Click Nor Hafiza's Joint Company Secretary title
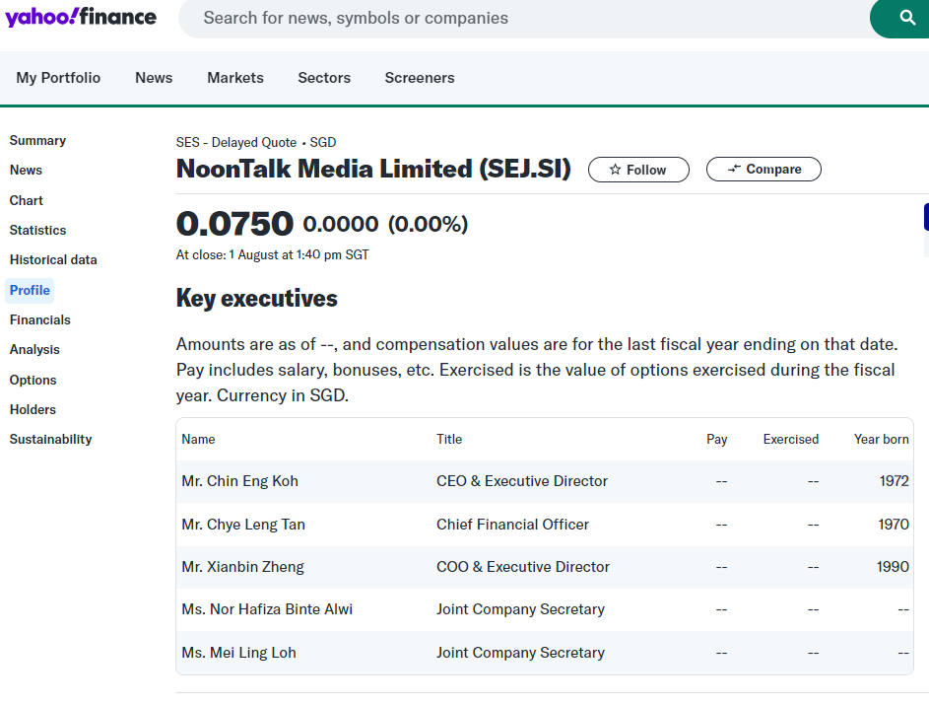Image resolution: width=929 pixels, height=705 pixels. [x=521, y=609]
